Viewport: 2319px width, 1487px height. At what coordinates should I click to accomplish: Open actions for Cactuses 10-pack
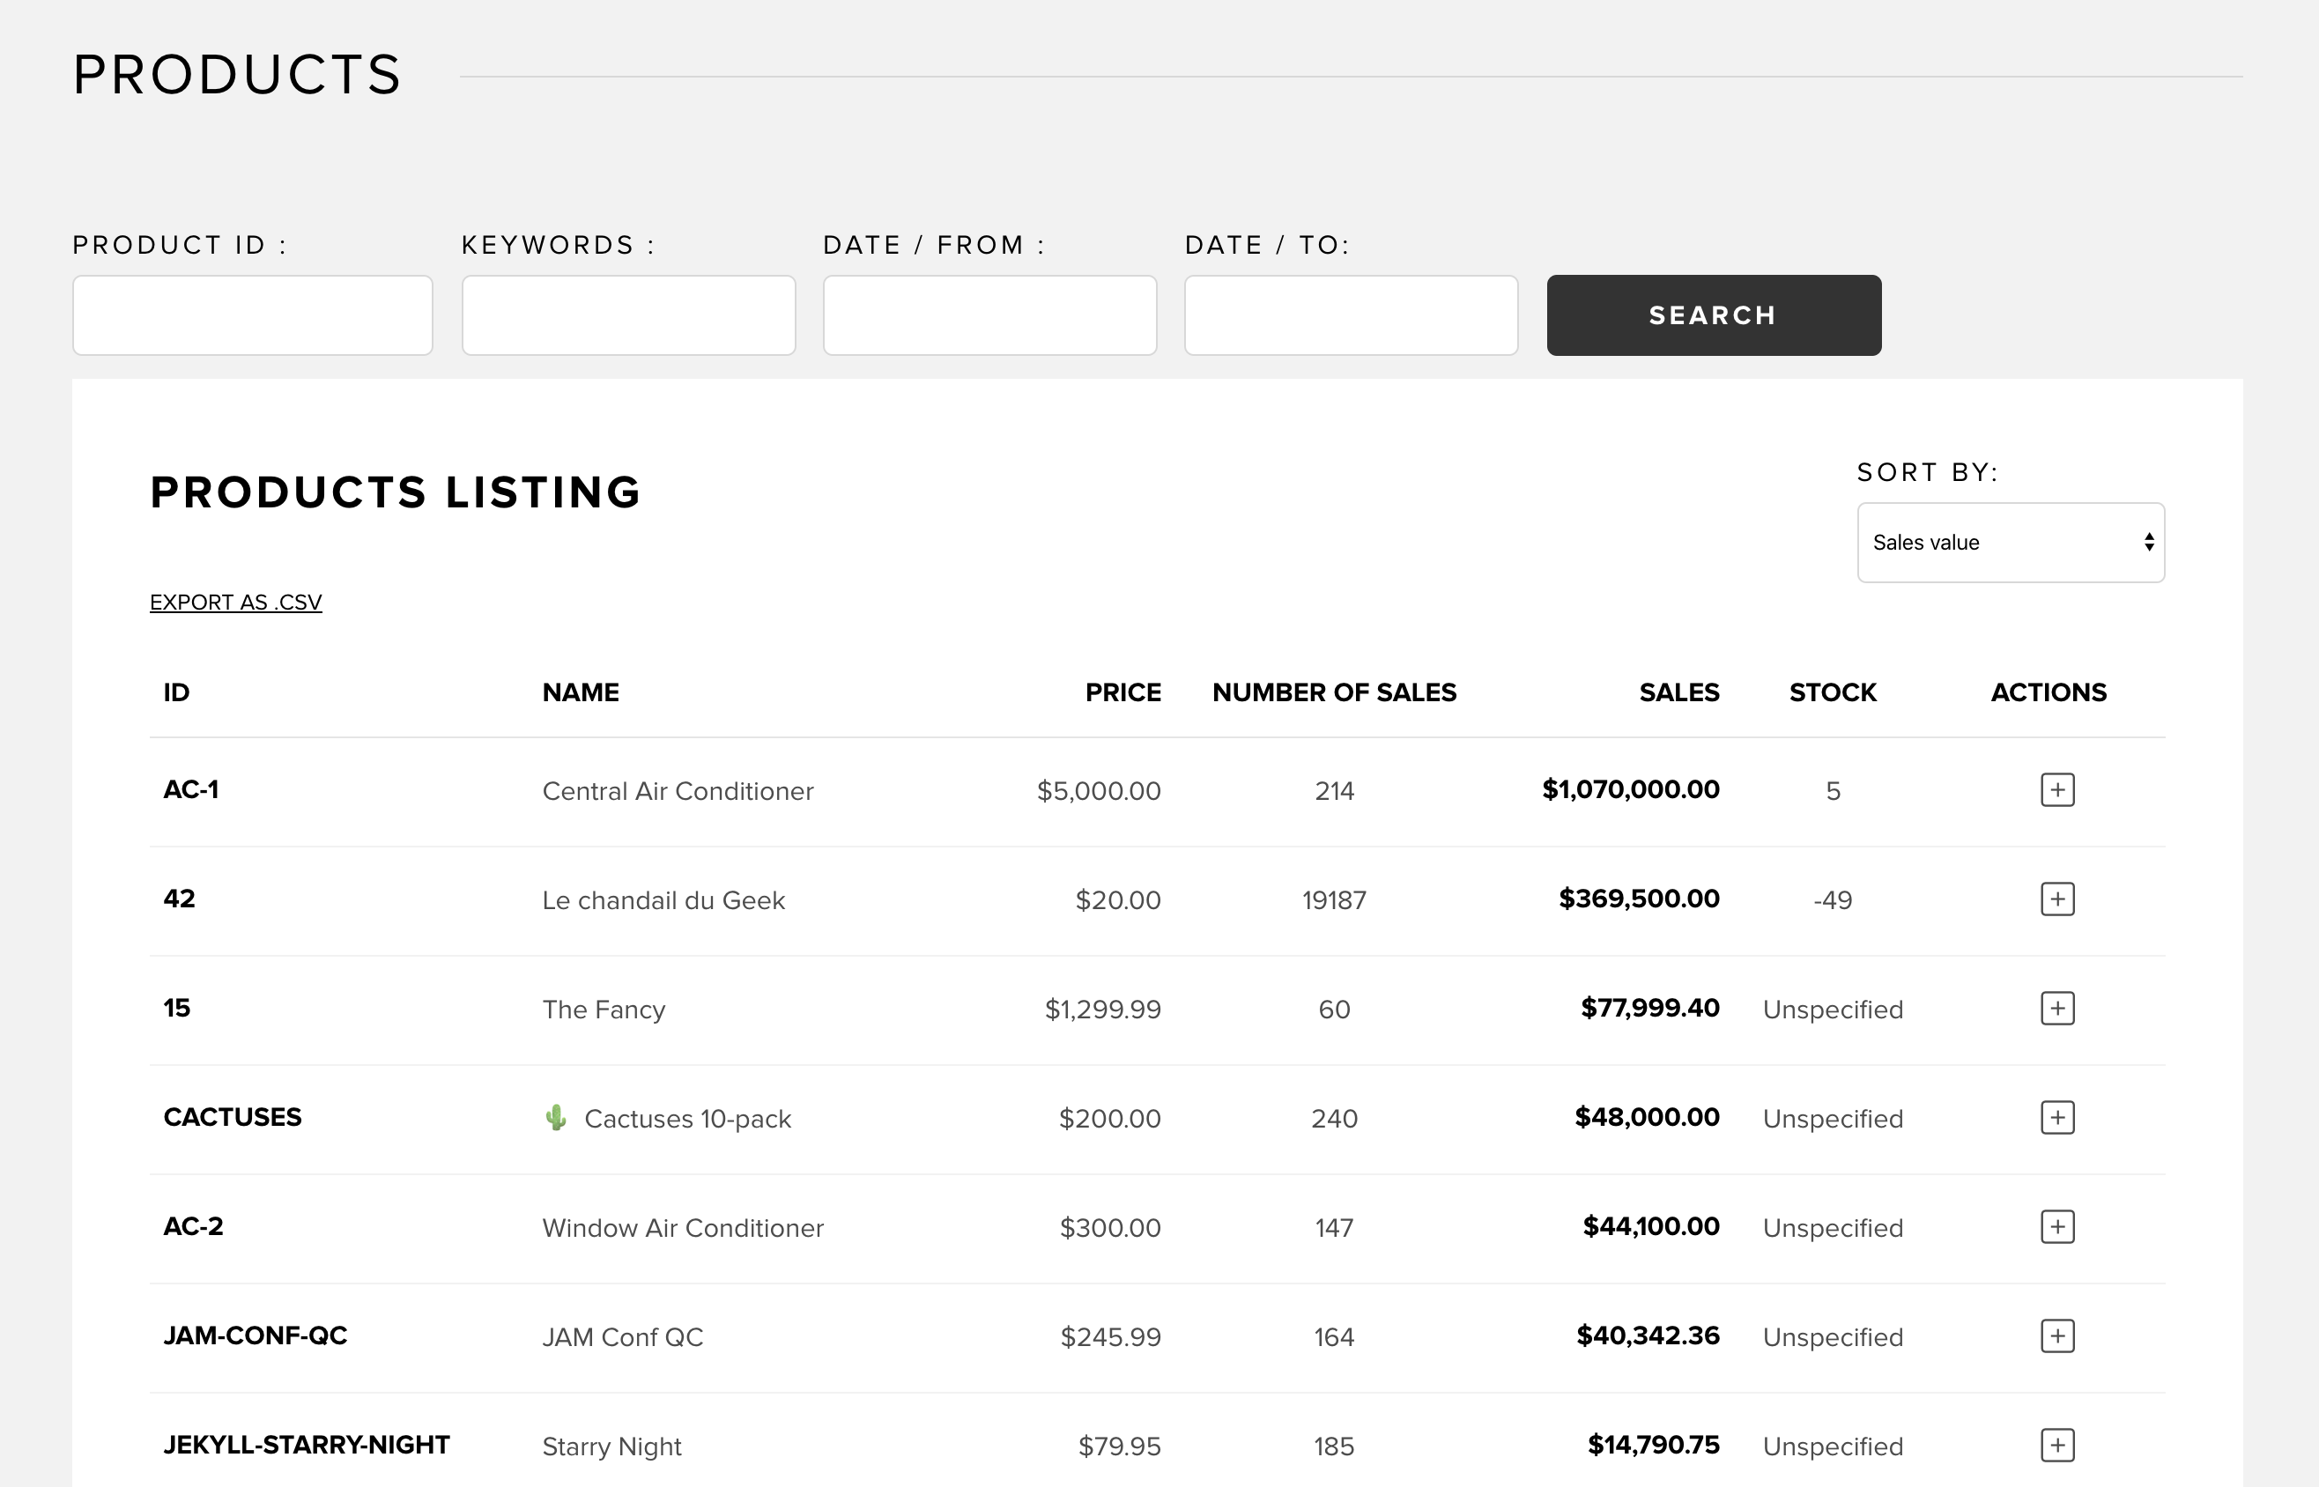[x=2056, y=1117]
